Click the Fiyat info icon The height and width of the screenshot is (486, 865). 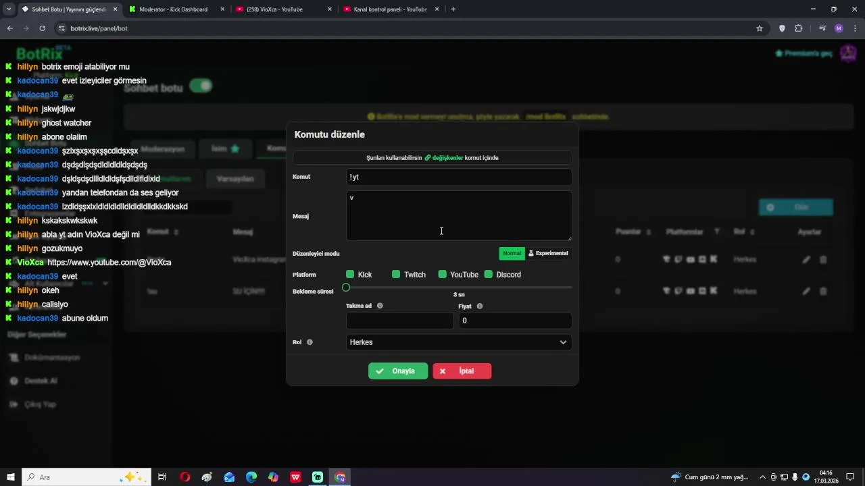tap(480, 306)
